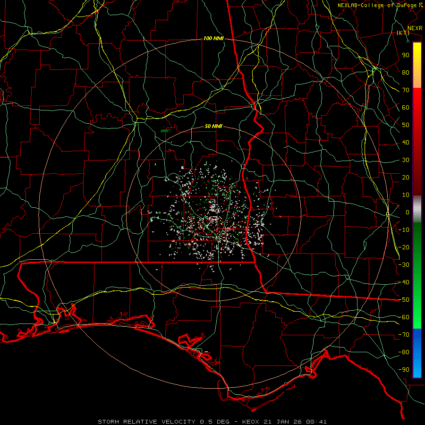
Task: Click the positive 70 knot scale label
Action: point(406,90)
